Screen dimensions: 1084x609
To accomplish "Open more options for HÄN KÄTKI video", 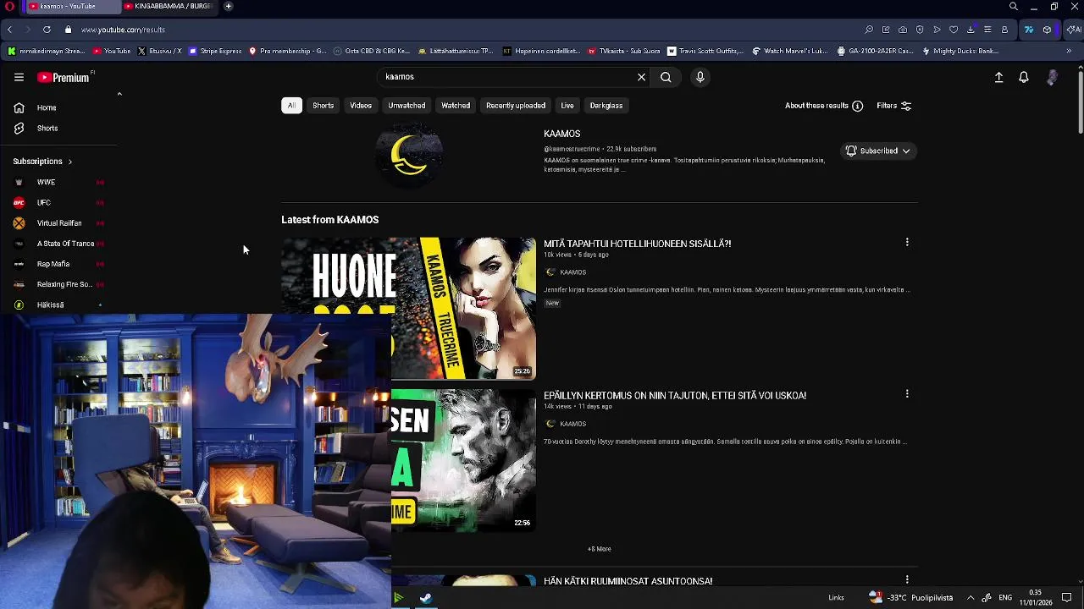I will (x=907, y=579).
